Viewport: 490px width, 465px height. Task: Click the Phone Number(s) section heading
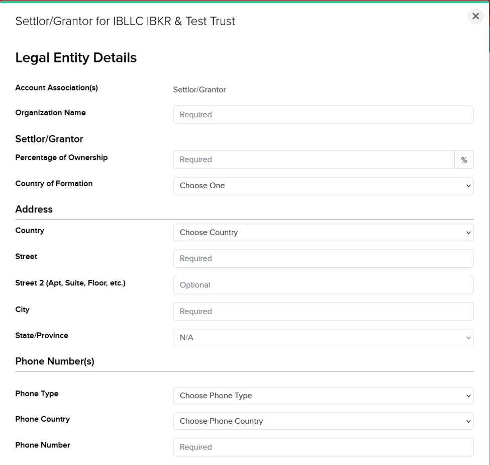(x=55, y=361)
